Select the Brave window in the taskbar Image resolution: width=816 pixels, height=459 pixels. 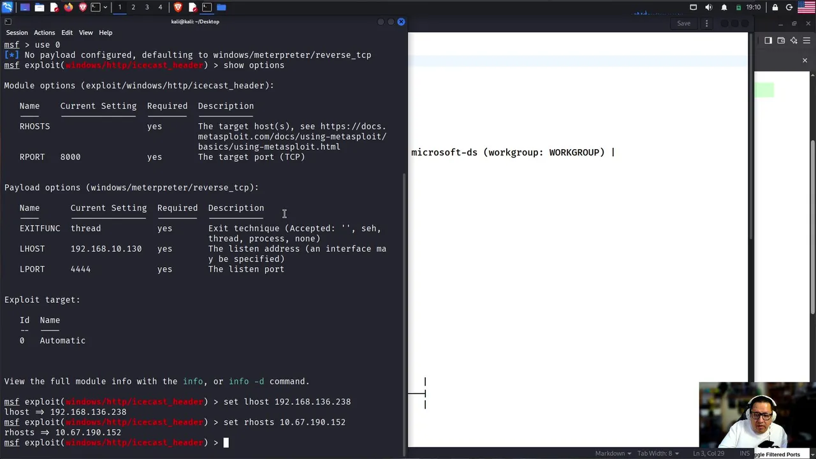click(178, 7)
